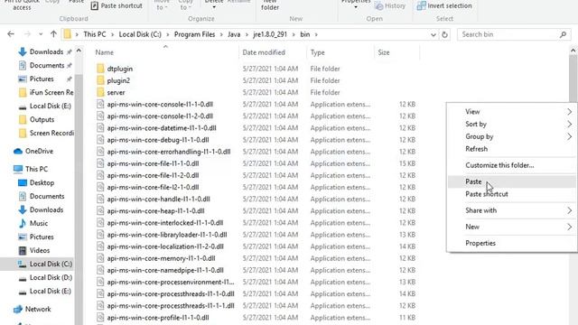Select Program Files in the address path
Image resolution: width=578 pixels, height=325 pixels.
(x=195, y=34)
